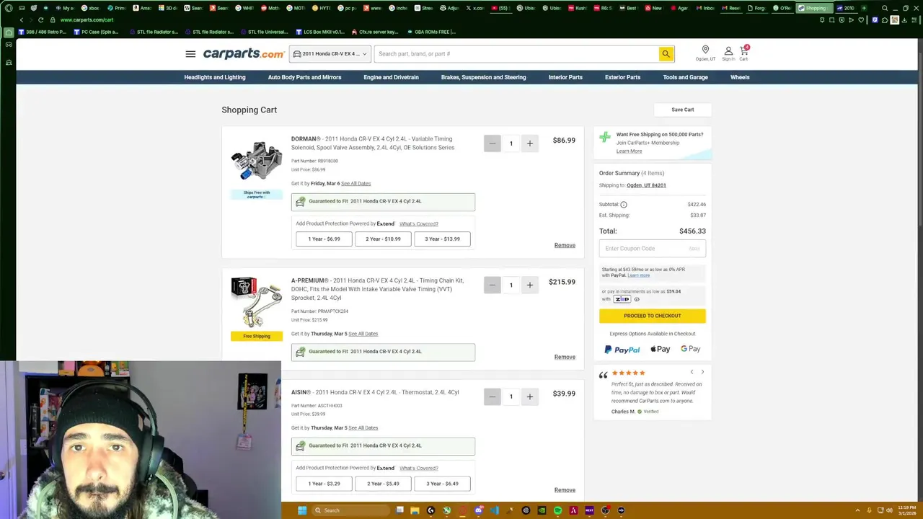
Task: Select 1 Year - $6.99 protection for Dorman
Action: coord(324,239)
